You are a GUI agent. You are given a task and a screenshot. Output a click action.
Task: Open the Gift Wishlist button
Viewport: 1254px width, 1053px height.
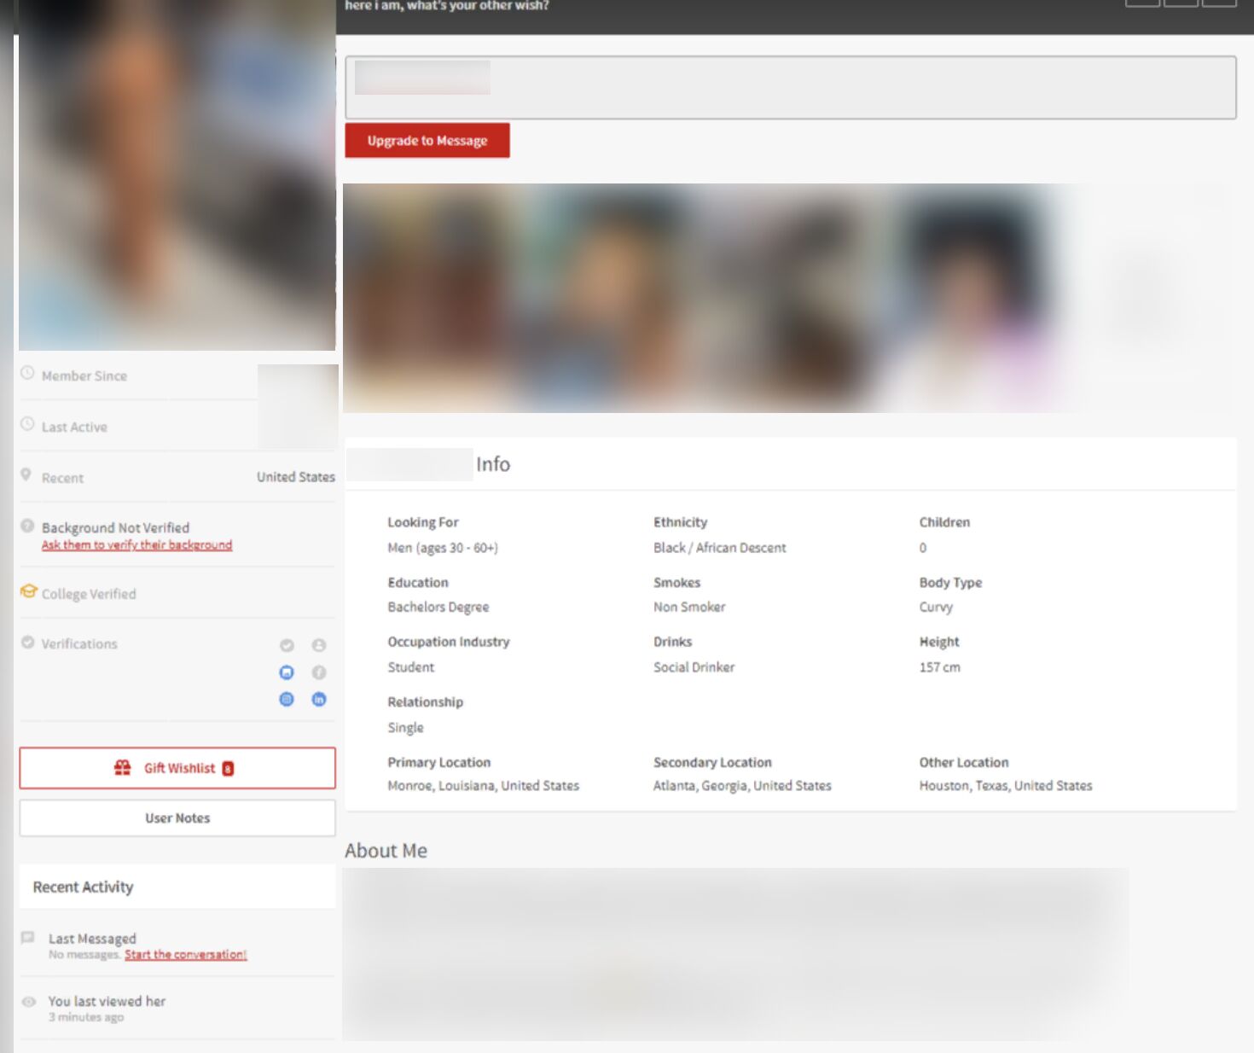pyautogui.click(x=177, y=768)
